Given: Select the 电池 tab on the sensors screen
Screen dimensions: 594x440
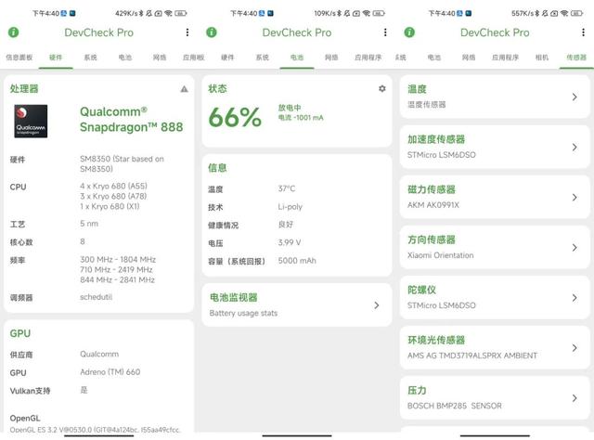Looking at the screenshot, I should (434, 58).
